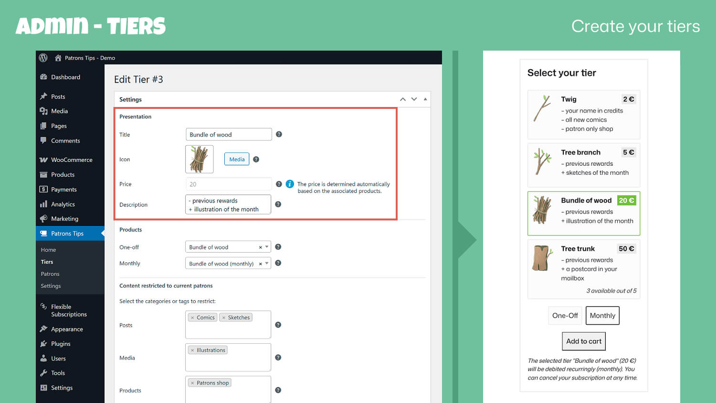716x403 pixels.
Task: Show help for restricted Posts
Action: click(x=278, y=325)
